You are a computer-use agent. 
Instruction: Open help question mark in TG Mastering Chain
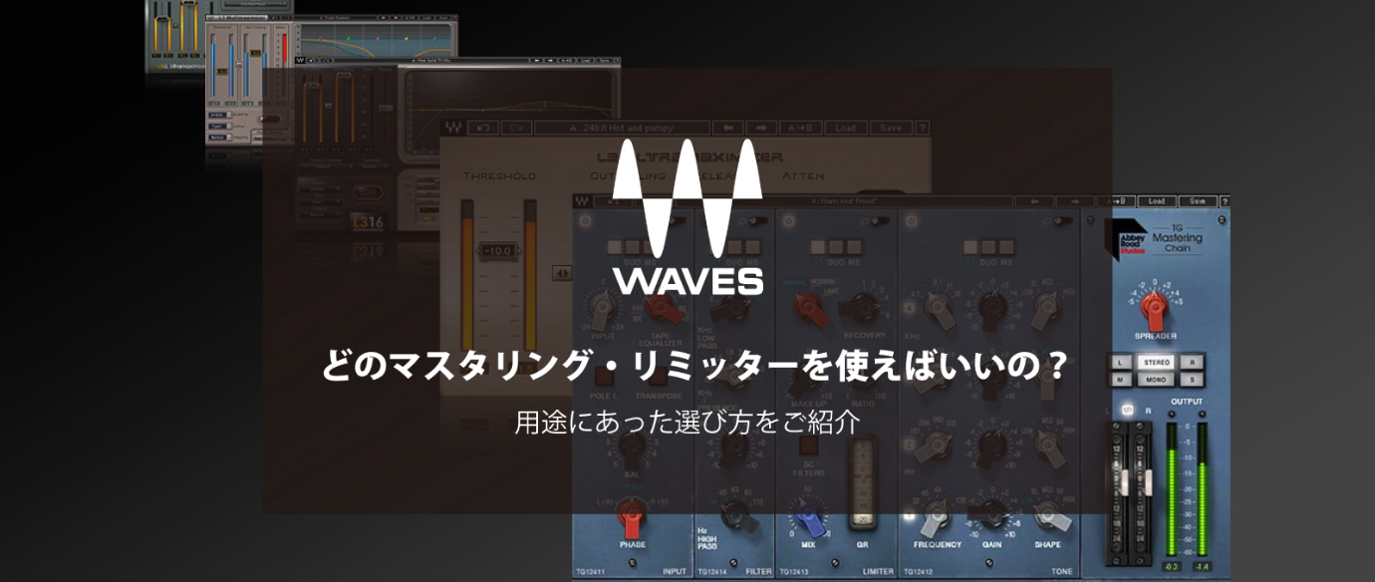pos(1225,200)
